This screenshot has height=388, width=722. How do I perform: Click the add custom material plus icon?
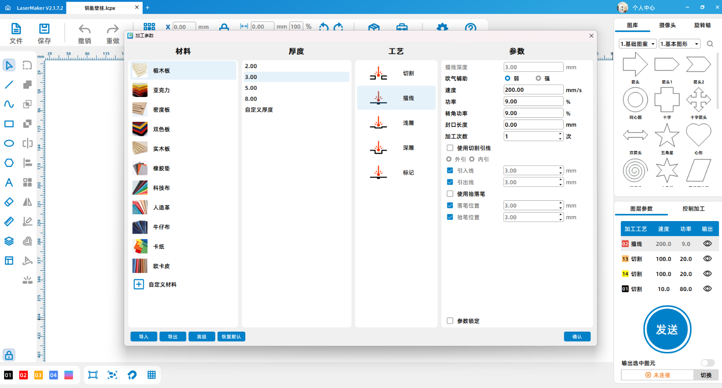(x=139, y=284)
